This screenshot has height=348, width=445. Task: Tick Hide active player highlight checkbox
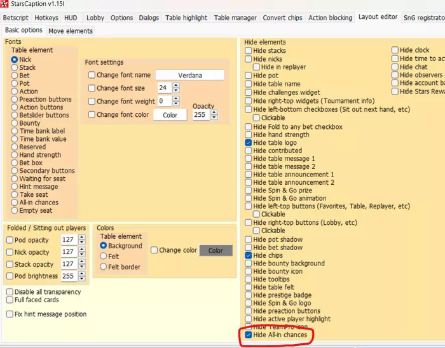pos(249,319)
